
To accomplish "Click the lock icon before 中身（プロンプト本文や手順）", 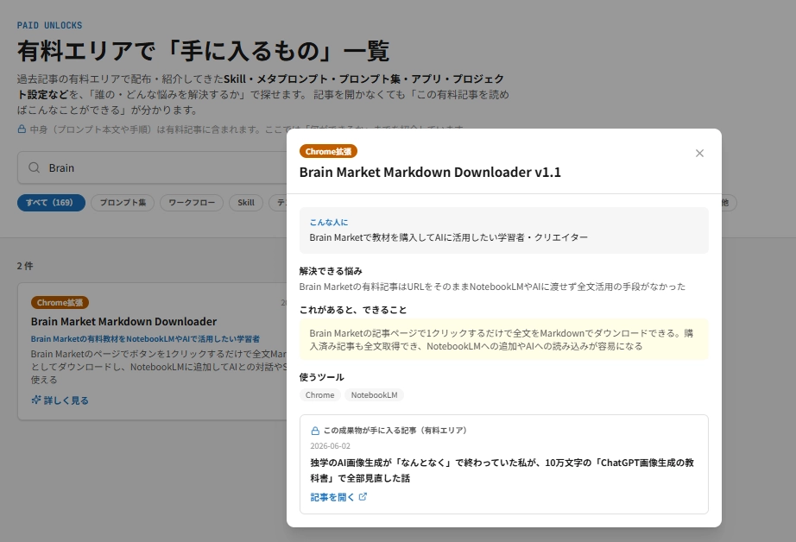I will 22,129.
